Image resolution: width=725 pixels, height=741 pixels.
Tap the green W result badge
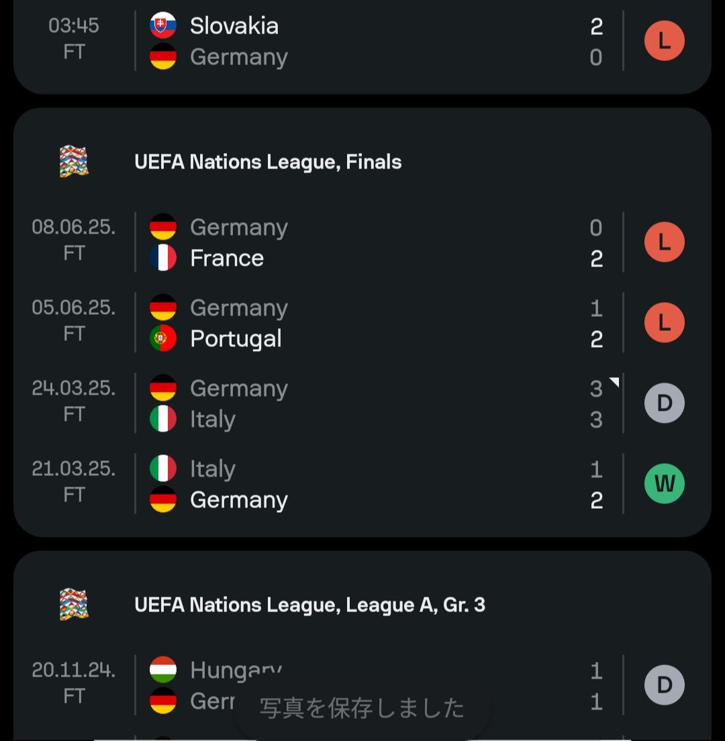tap(664, 484)
